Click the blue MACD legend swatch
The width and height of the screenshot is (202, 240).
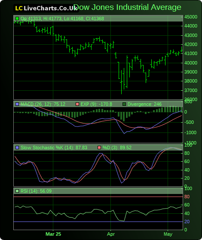(x=17, y=104)
